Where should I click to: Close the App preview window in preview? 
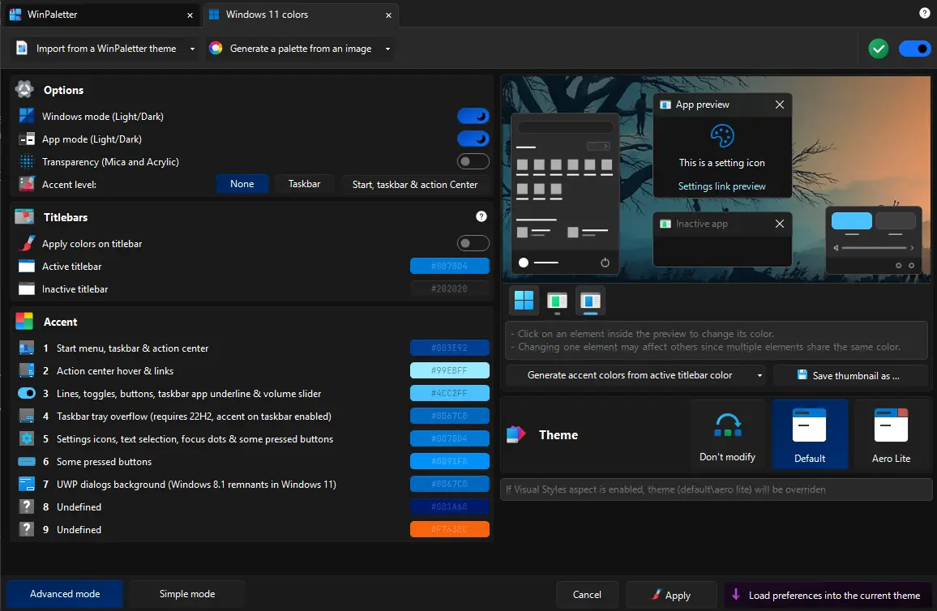[779, 105]
